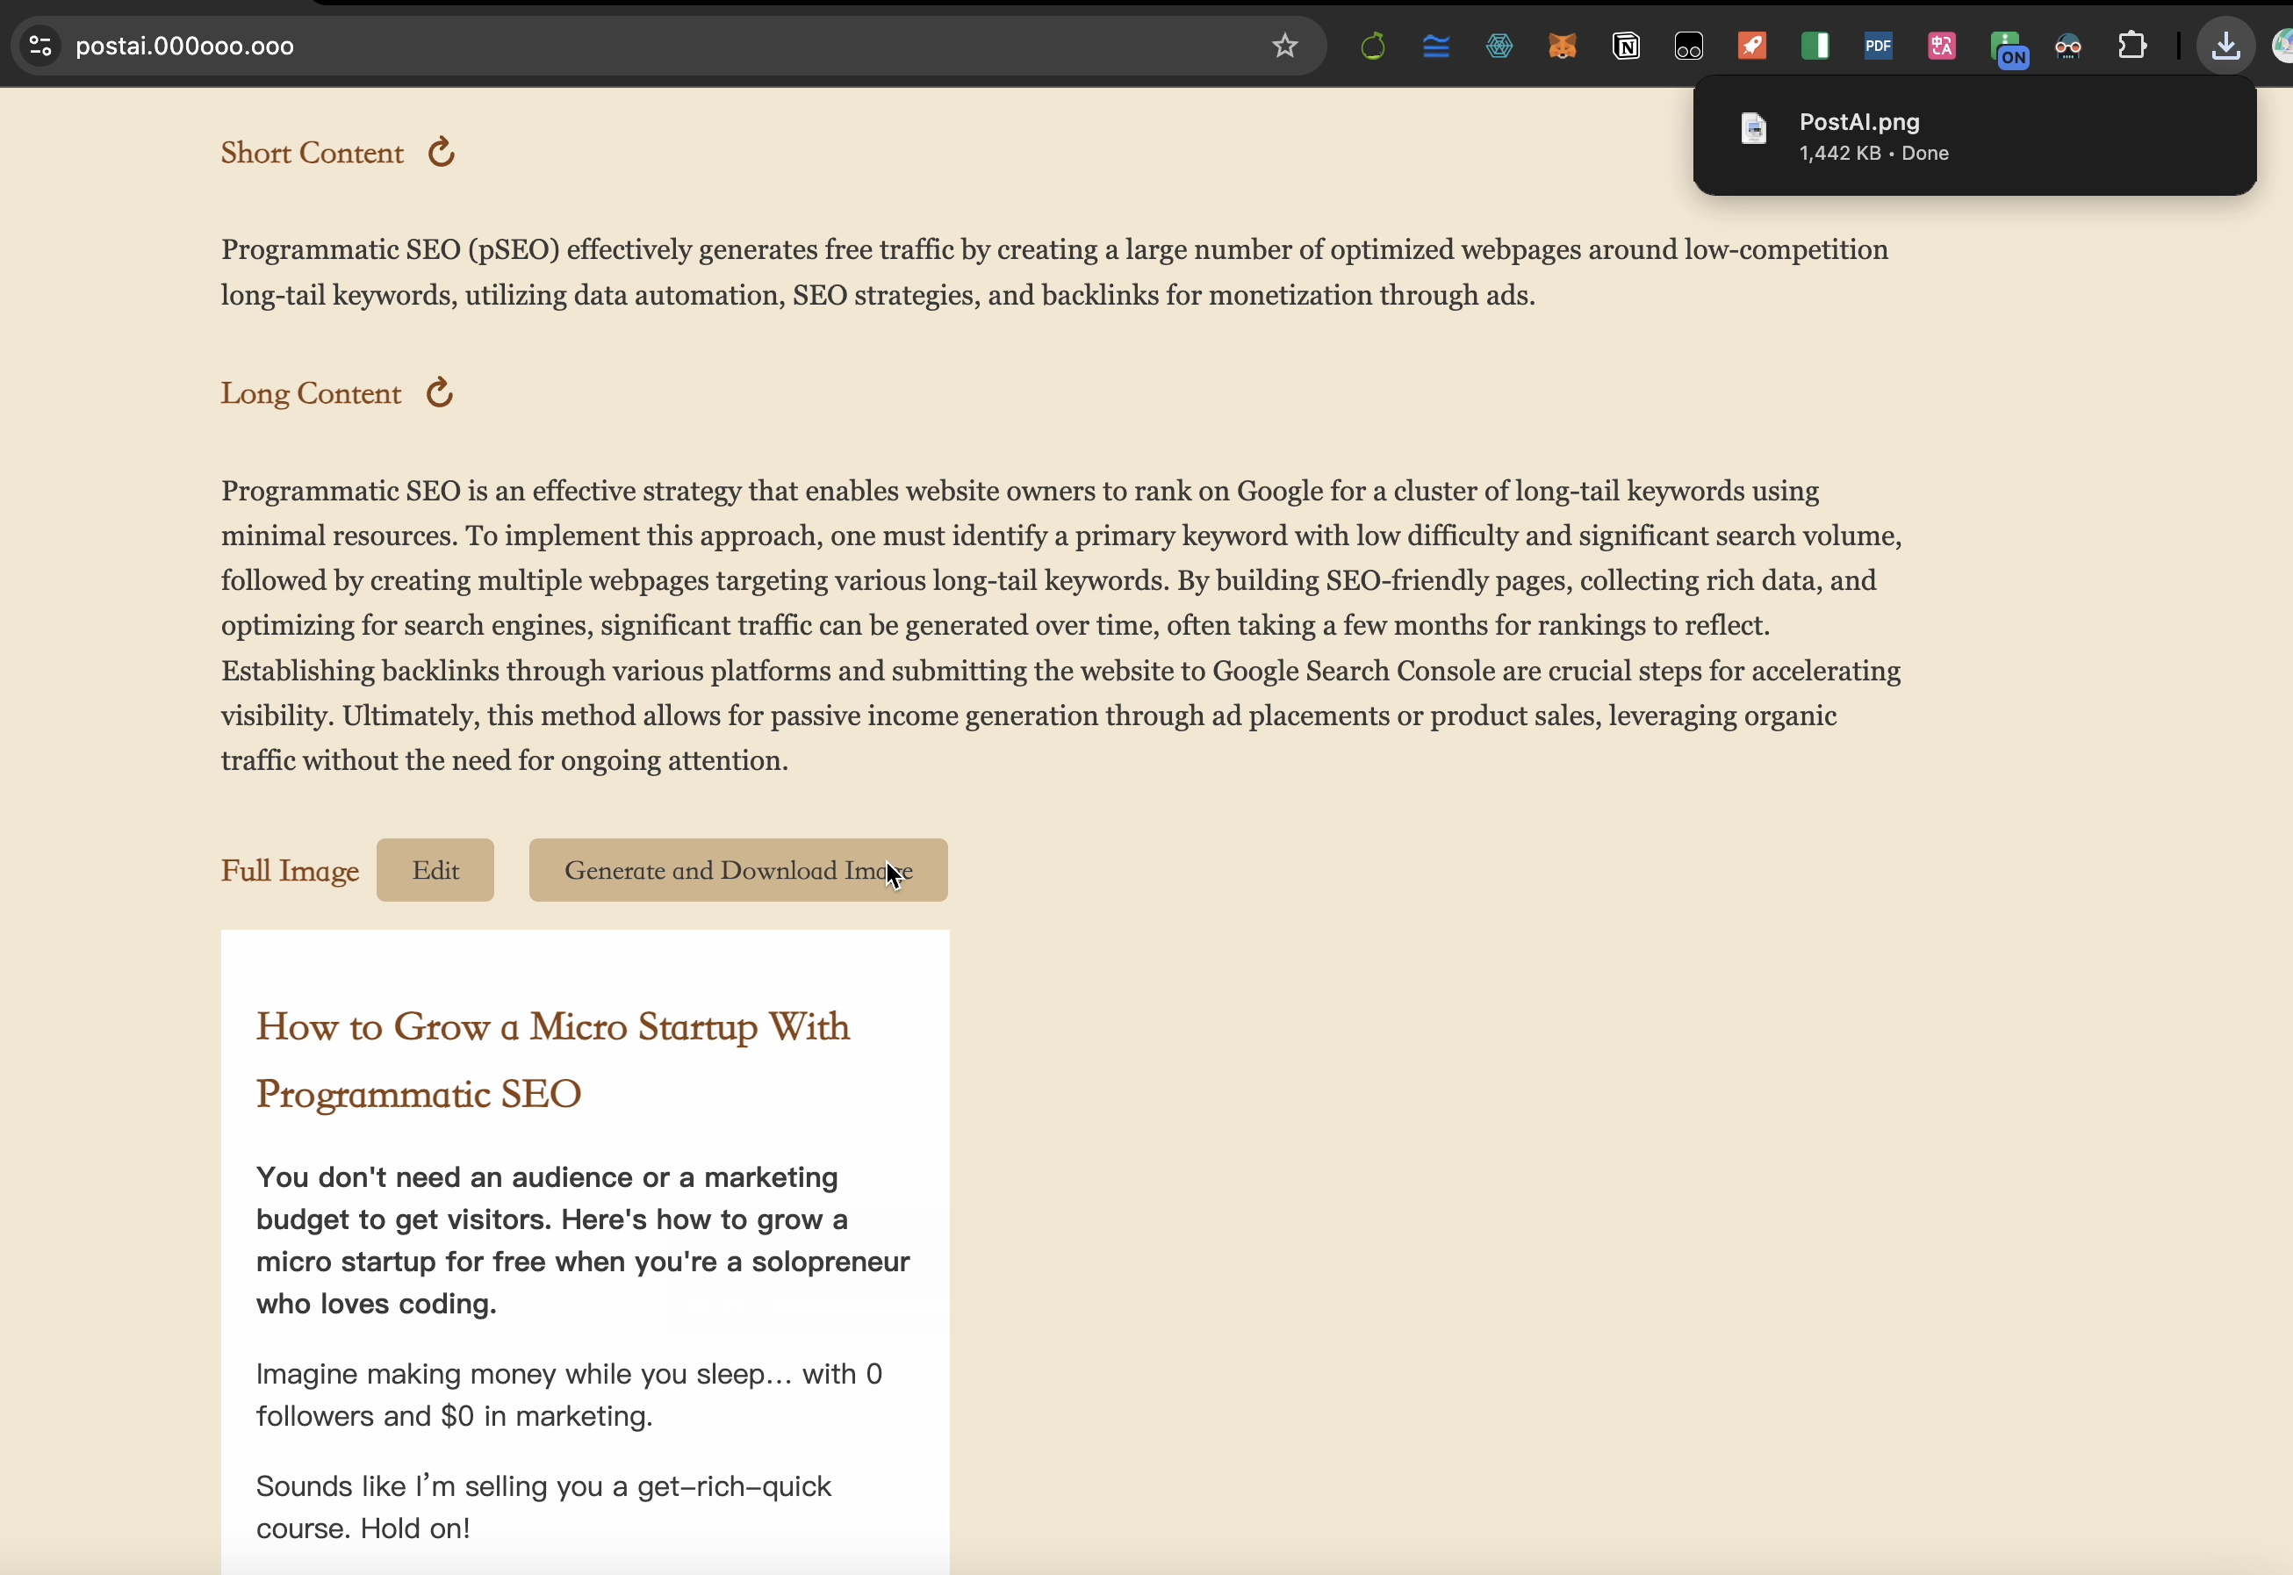Open the Extensions puzzle piece menu
Viewport: 2293px width, 1575px height.
click(2132, 47)
